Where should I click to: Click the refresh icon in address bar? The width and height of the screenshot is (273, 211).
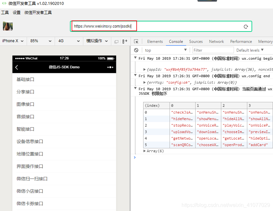(x=246, y=27)
